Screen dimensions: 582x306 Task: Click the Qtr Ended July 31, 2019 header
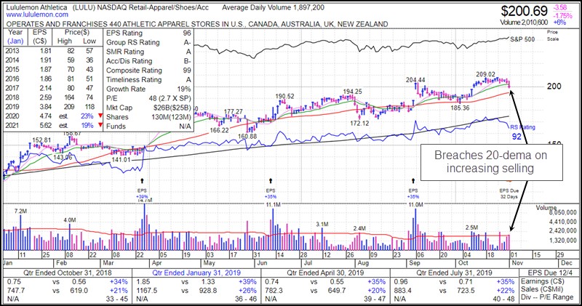click(x=454, y=273)
